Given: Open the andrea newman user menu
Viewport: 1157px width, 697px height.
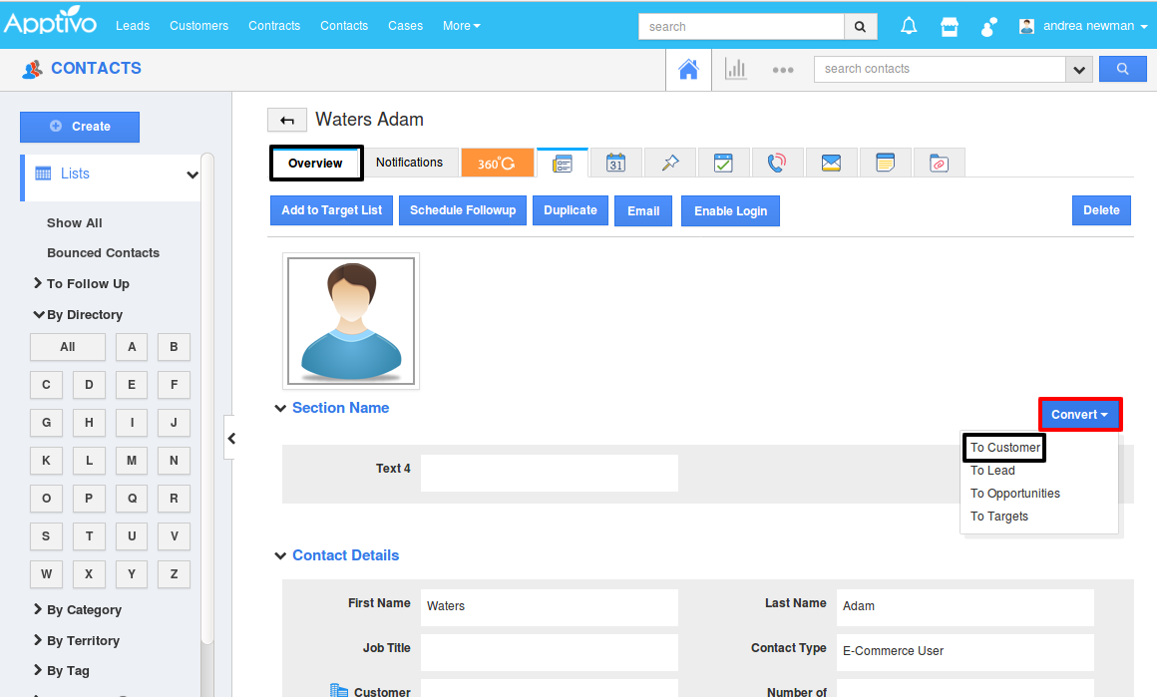Looking at the screenshot, I should pos(1084,26).
